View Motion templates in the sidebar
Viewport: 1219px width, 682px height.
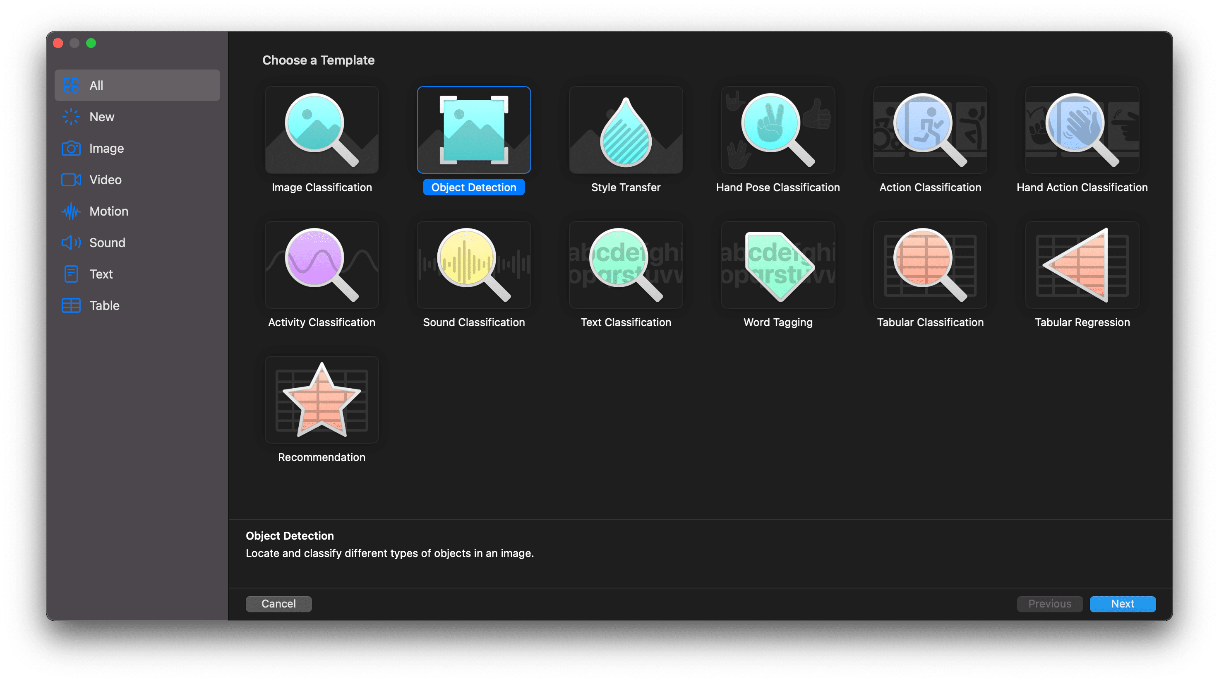point(108,211)
